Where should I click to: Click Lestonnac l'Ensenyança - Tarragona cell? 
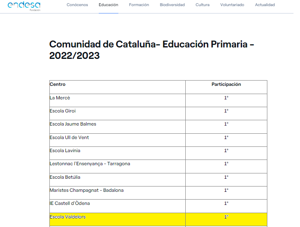pos(90,164)
